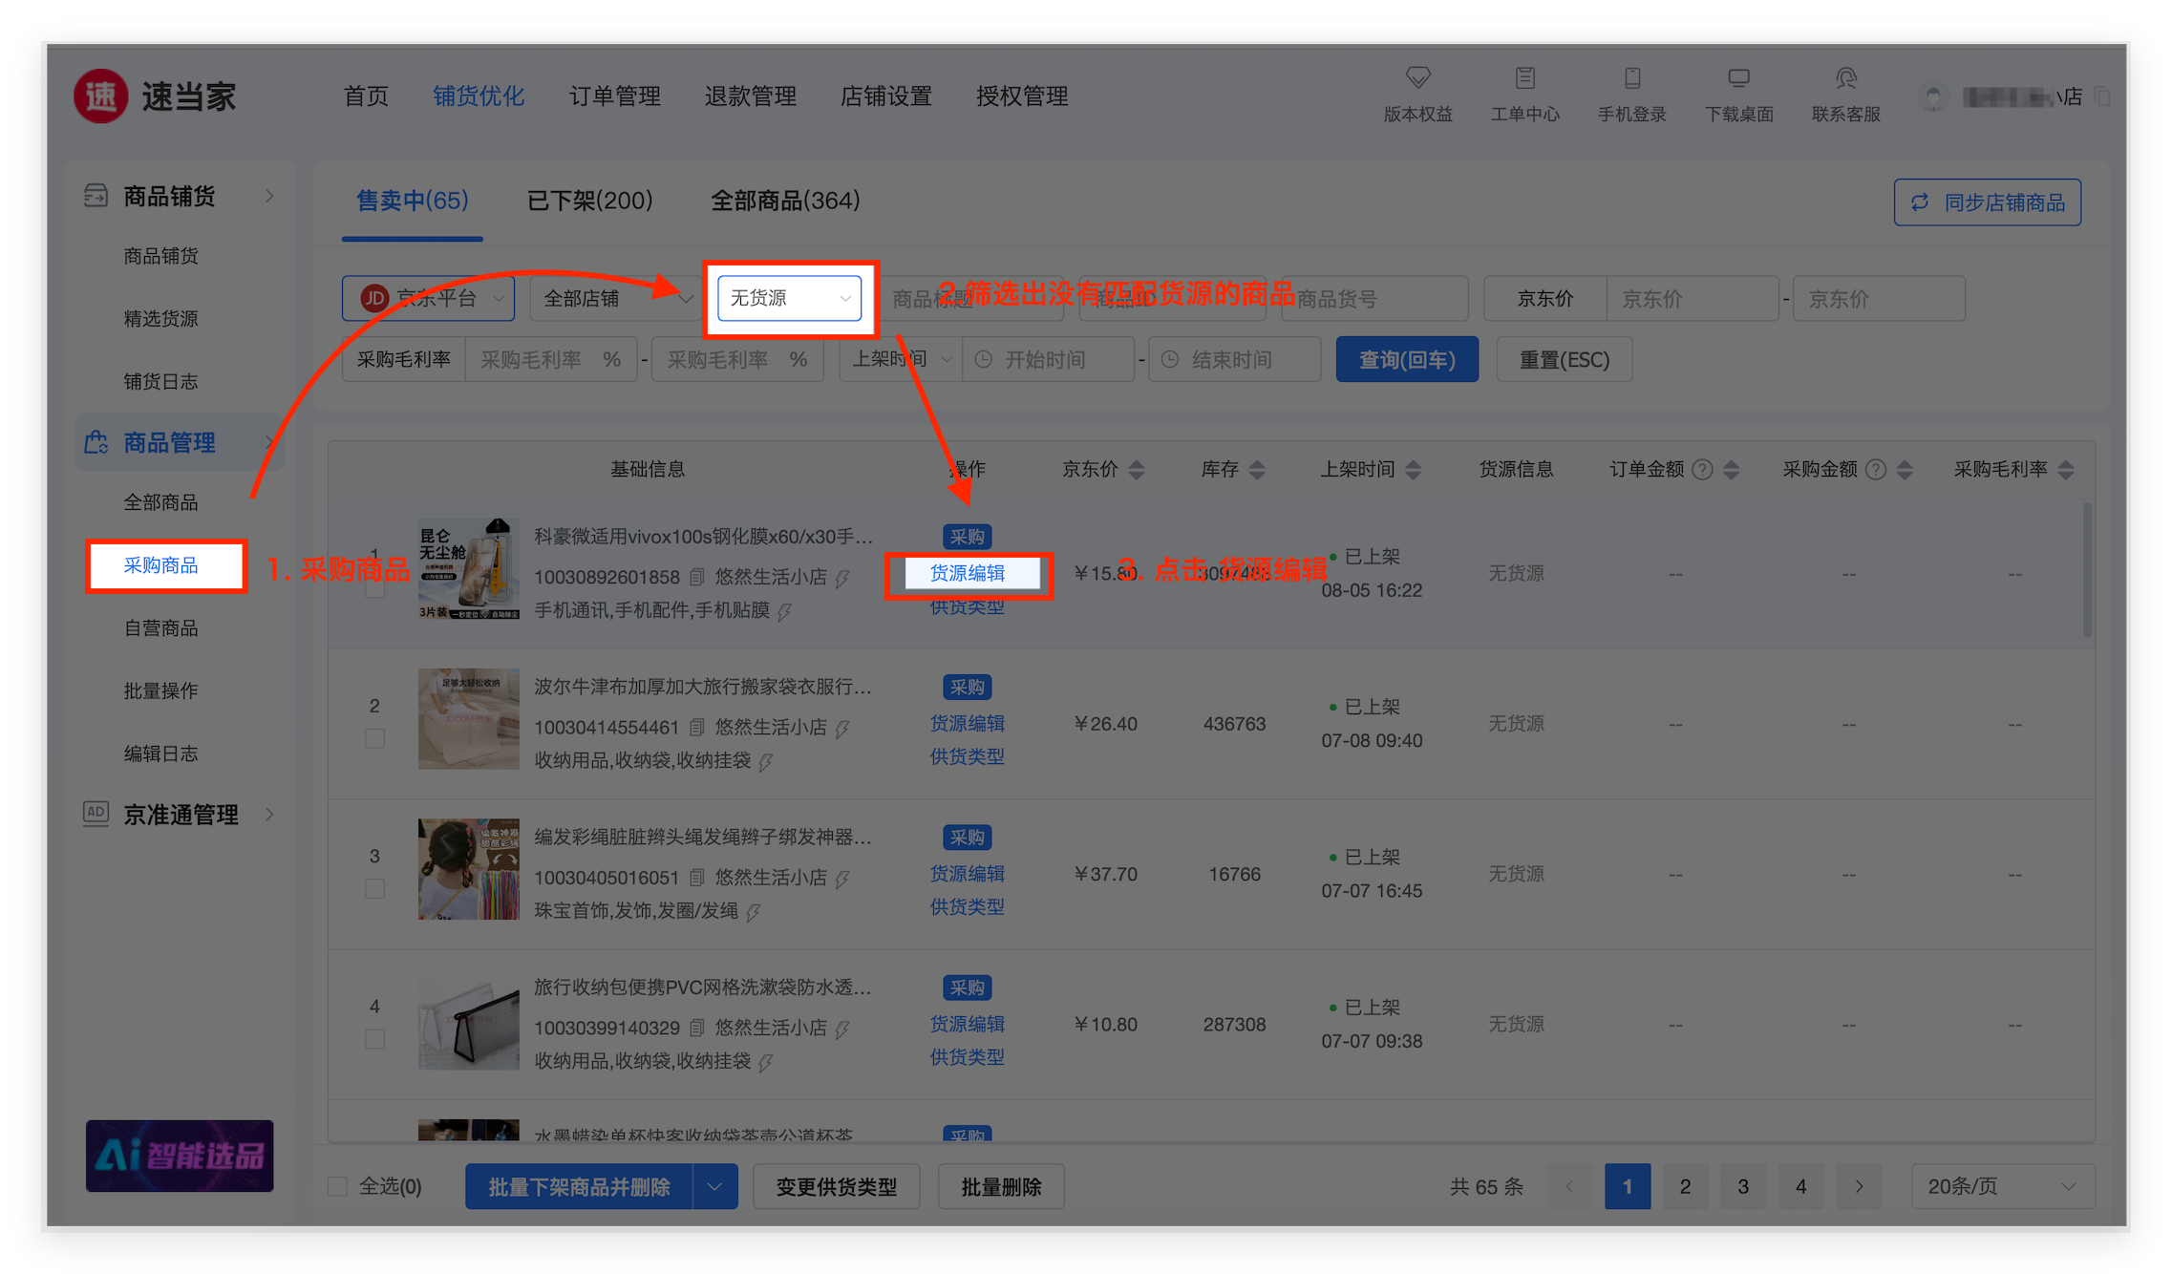This screenshot has height=1274, width=2172.
Task: Click the 商品货号 input field
Action: click(1375, 299)
